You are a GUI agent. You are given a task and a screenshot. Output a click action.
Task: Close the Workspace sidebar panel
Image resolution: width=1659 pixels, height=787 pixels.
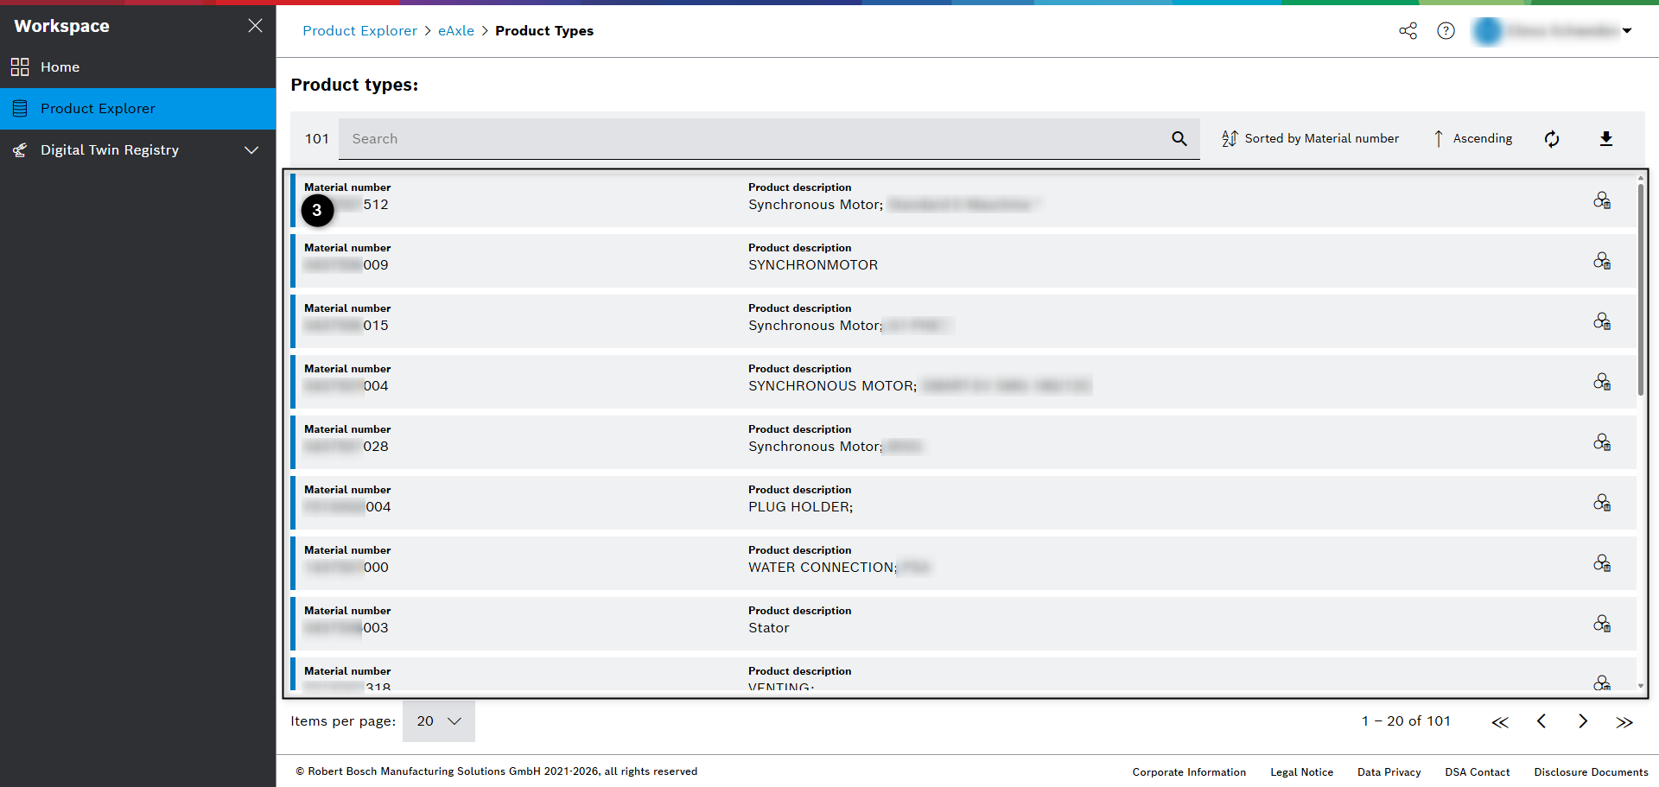click(x=255, y=26)
